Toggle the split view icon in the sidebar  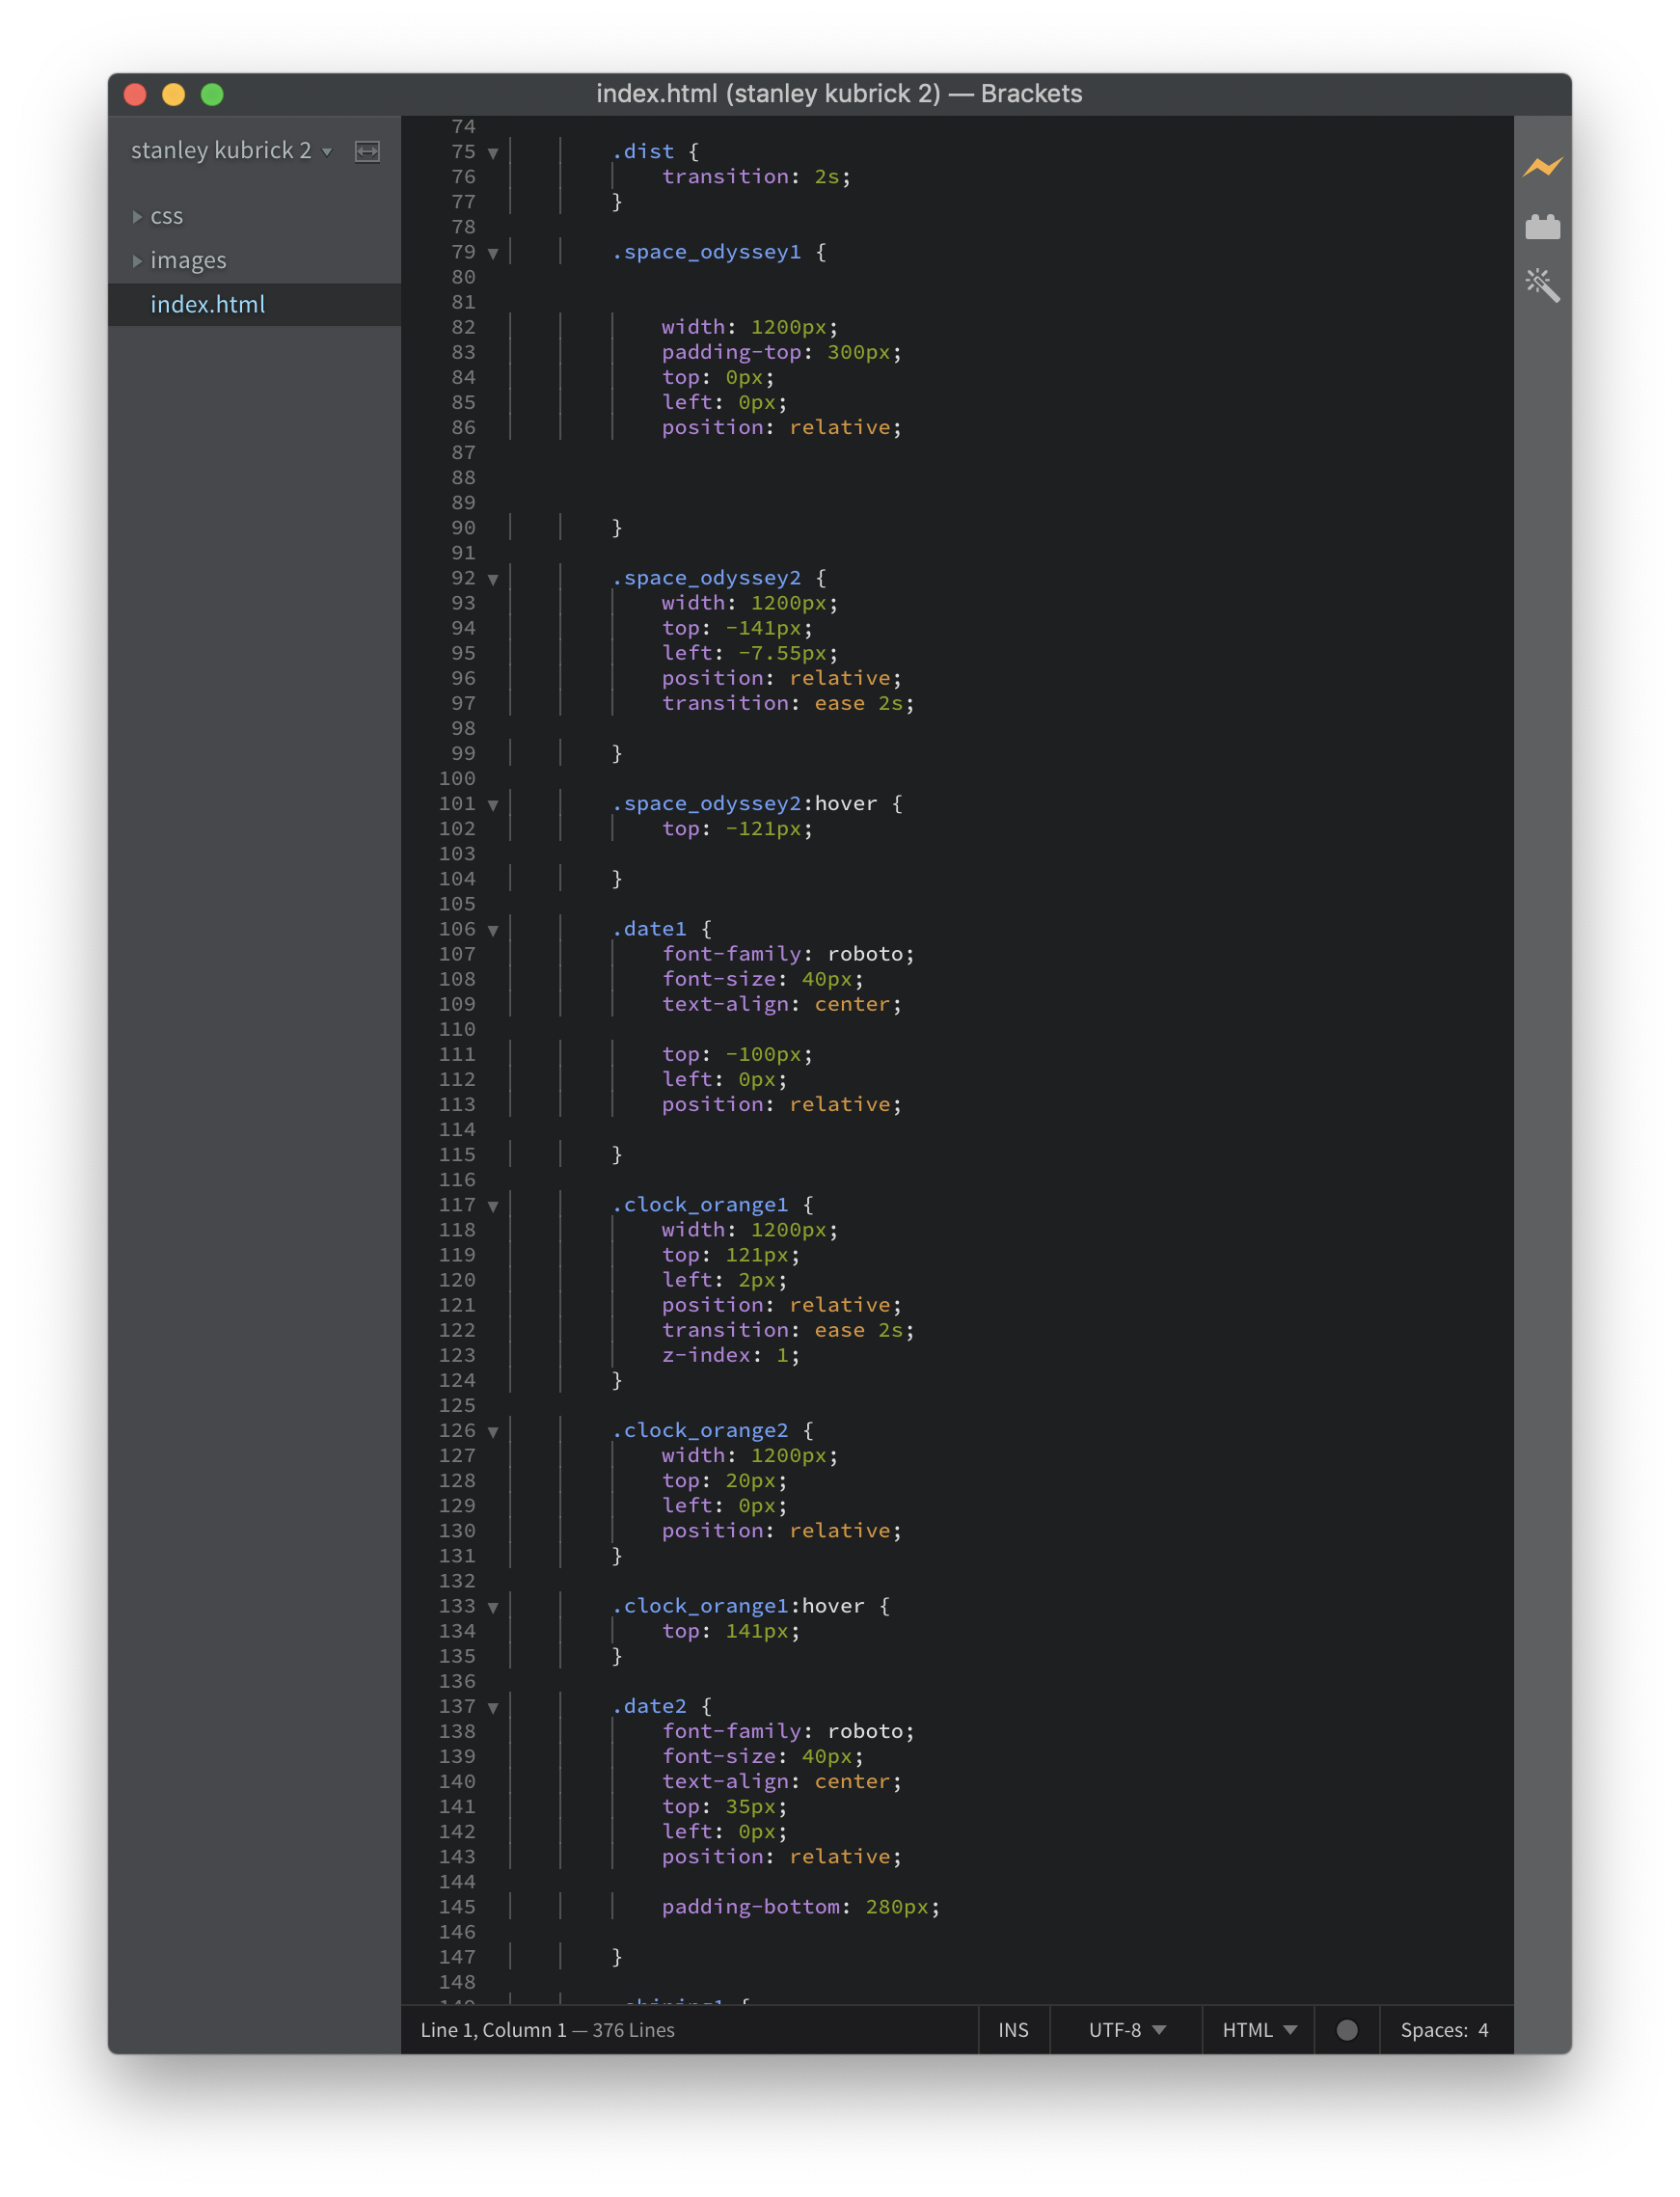(367, 151)
